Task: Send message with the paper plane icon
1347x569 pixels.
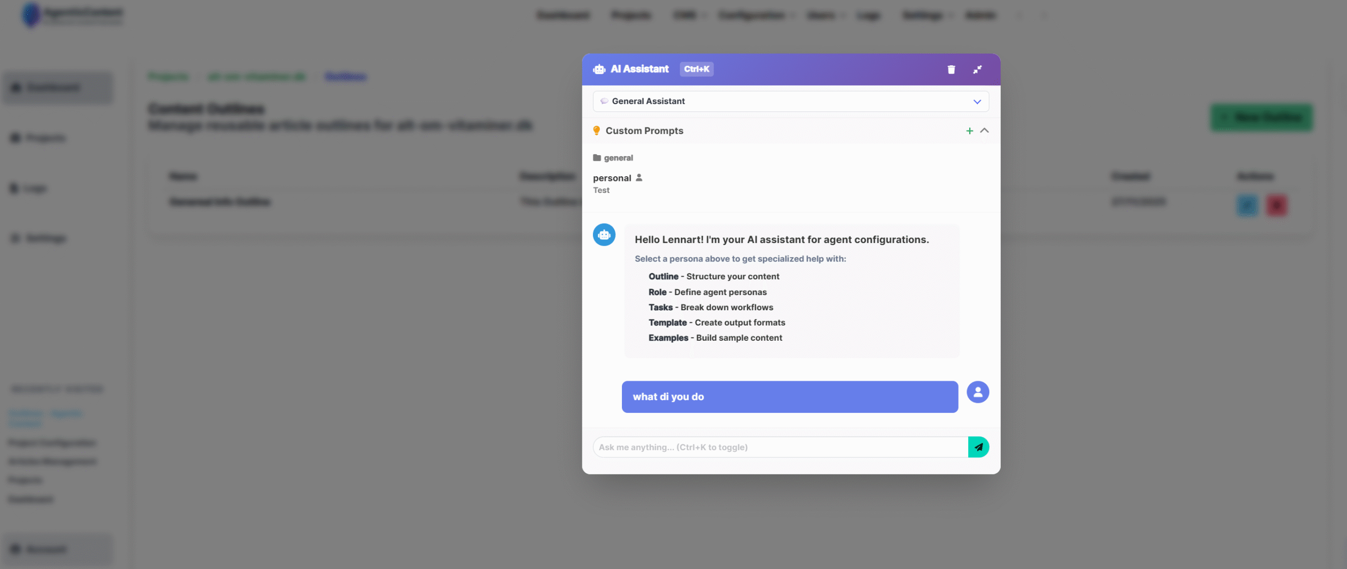Action: [978, 447]
